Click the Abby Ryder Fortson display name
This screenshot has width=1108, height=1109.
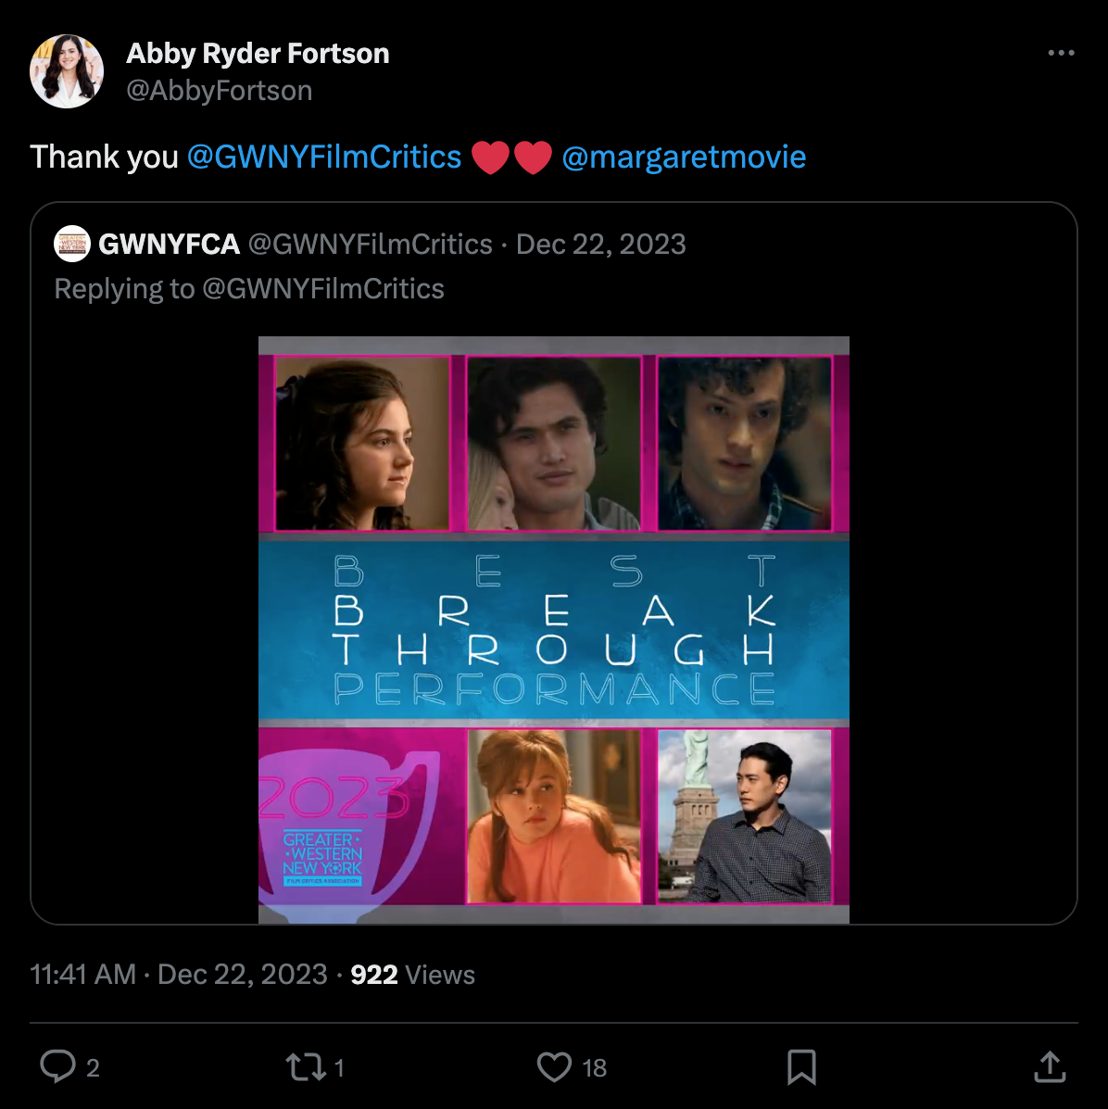click(x=258, y=54)
